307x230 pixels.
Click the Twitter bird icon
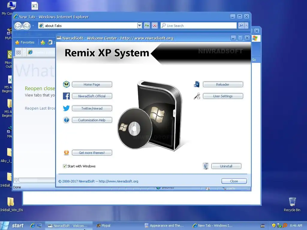point(66,108)
